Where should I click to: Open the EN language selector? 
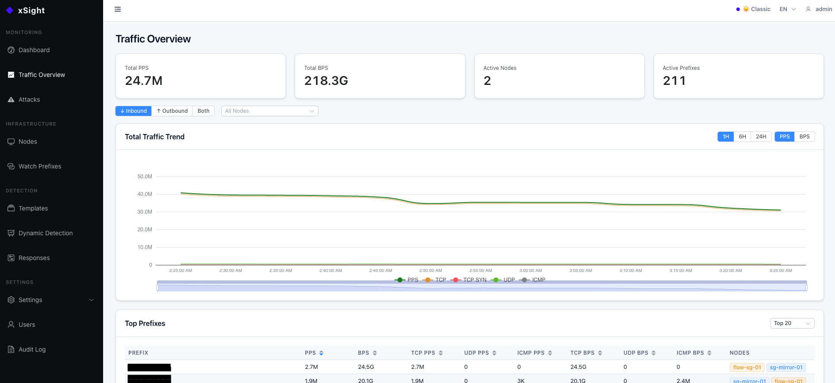tap(787, 9)
